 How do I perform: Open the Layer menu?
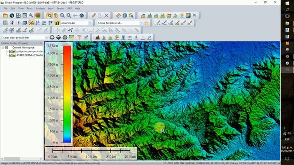(51, 8)
